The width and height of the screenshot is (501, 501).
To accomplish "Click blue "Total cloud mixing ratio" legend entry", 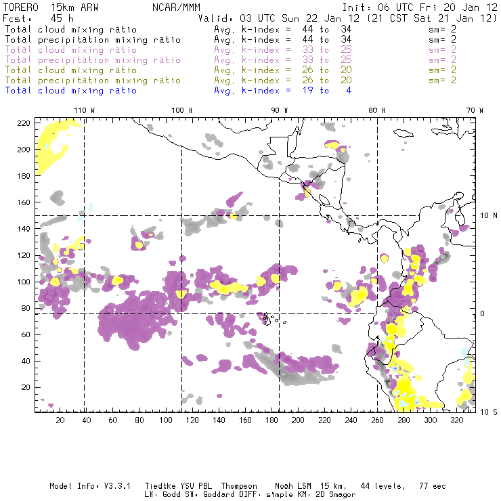I will click(x=71, y=91).
